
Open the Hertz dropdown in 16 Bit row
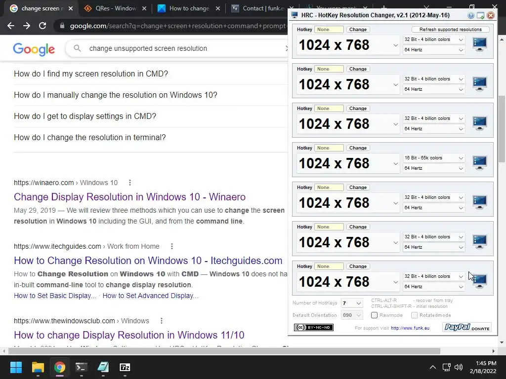tap(434, 168)
